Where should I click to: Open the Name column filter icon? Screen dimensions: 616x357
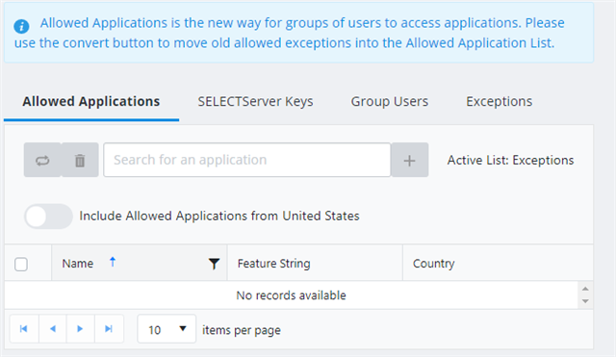(214, 264)
